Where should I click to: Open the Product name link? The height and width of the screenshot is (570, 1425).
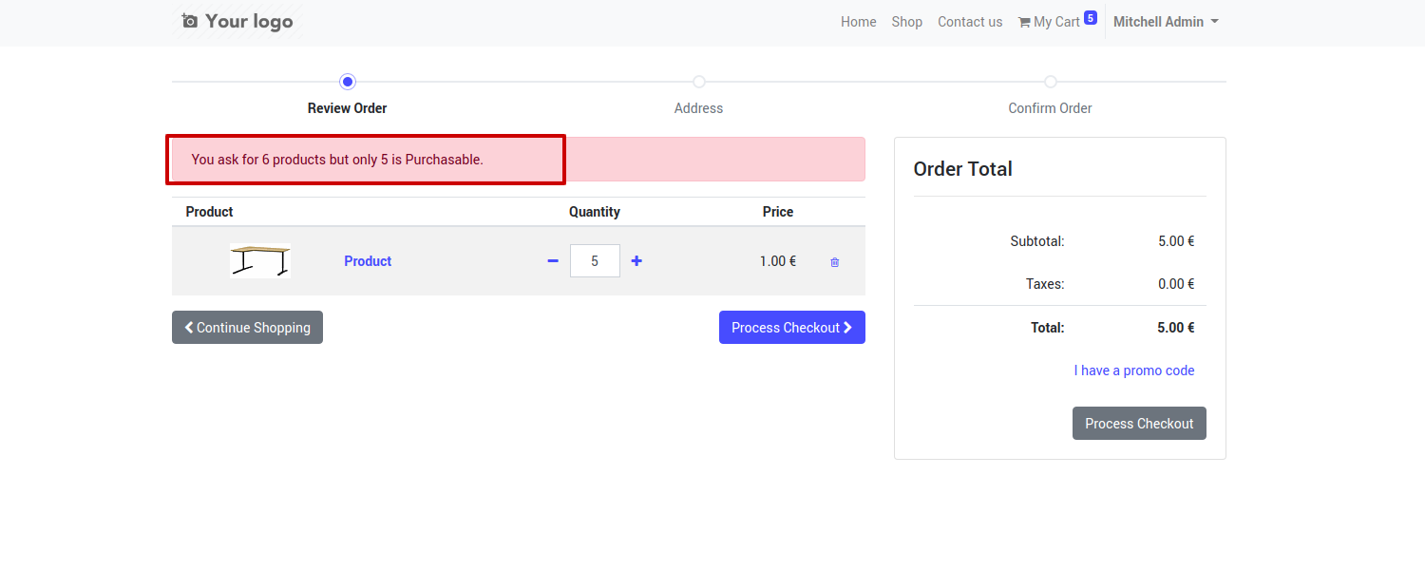[x=368, y=261]
